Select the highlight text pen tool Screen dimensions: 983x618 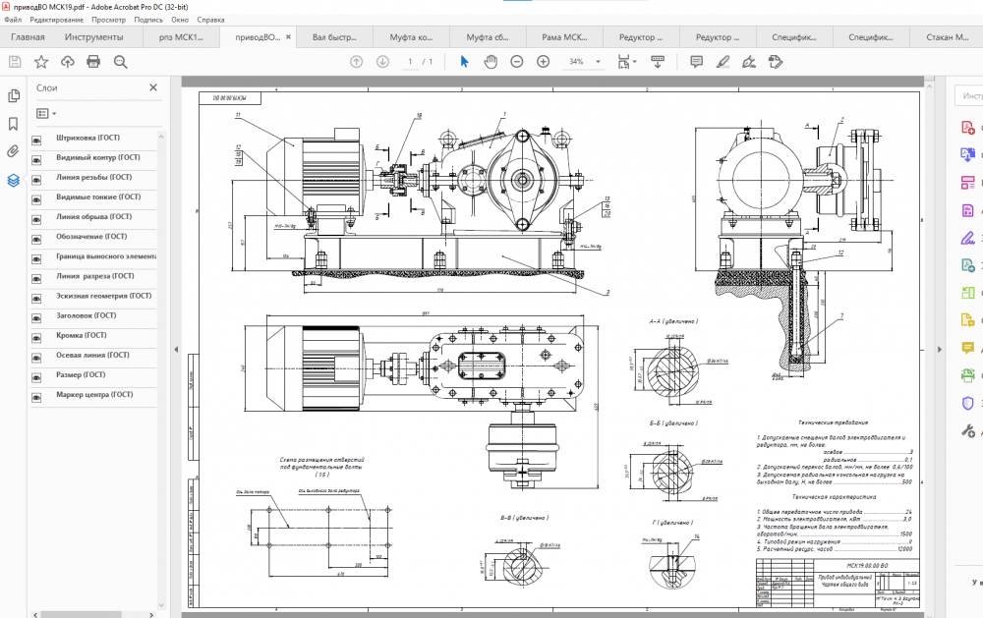pos(723,61)
